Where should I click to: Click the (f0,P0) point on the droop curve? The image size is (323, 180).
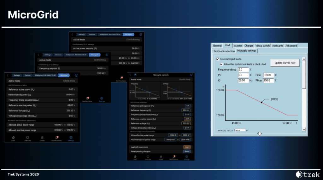pos(261,103)
